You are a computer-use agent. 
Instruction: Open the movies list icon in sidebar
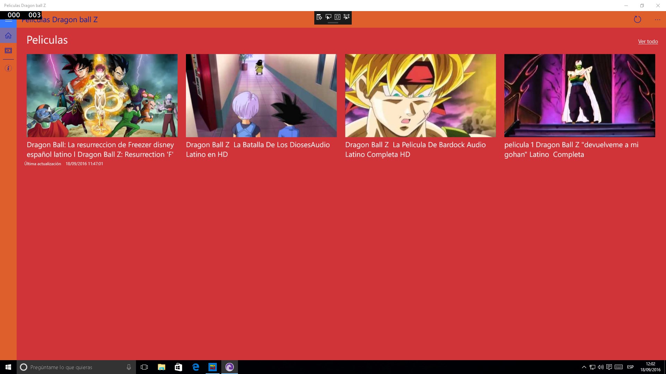(x=8, y=51)
